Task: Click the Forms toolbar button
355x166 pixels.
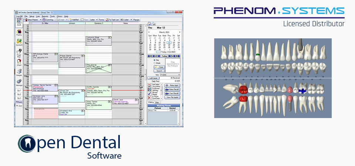Action: tap(101, 20)
